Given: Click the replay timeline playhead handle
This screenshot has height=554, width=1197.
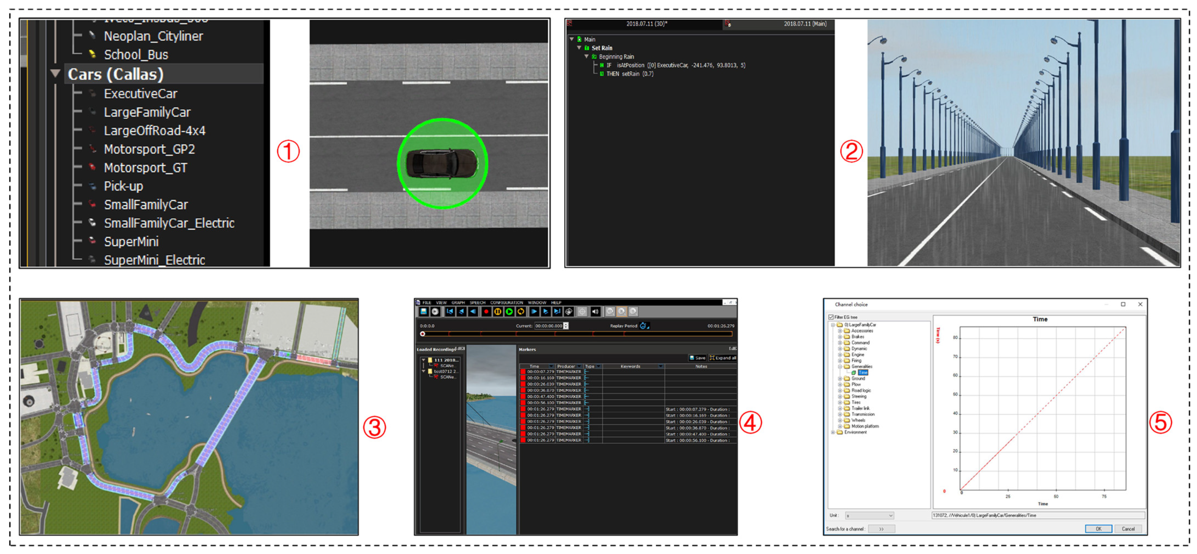Looking at the screenshot, I should [x=422, y=334].
